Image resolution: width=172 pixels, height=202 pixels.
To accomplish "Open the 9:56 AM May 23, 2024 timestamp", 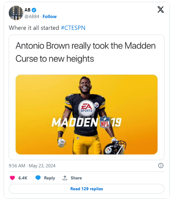I will point(32,166).
